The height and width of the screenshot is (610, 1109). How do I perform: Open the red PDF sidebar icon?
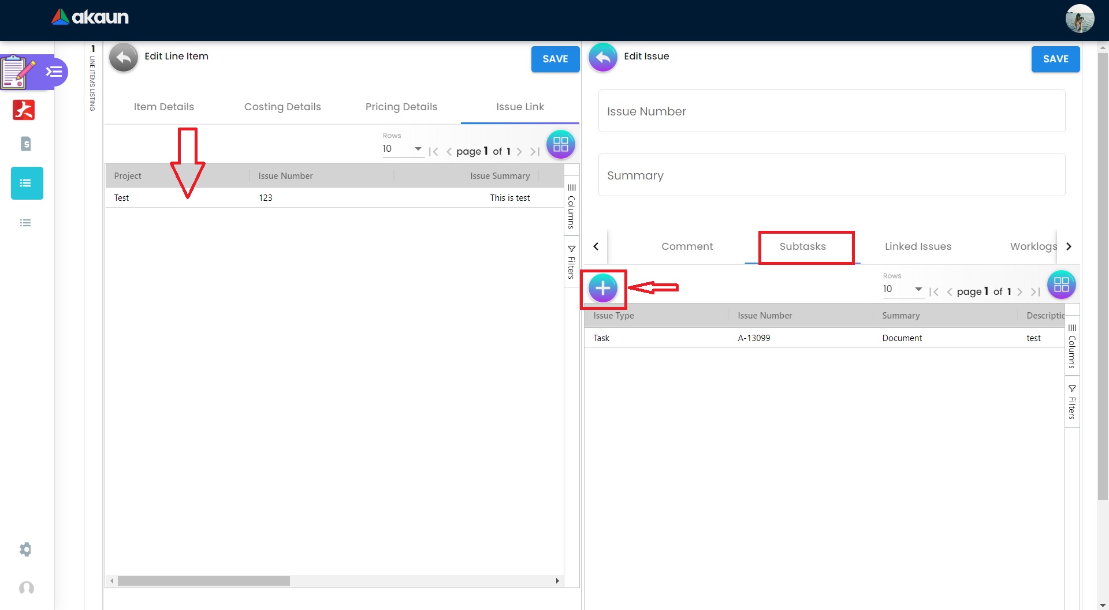click(24, 110)
